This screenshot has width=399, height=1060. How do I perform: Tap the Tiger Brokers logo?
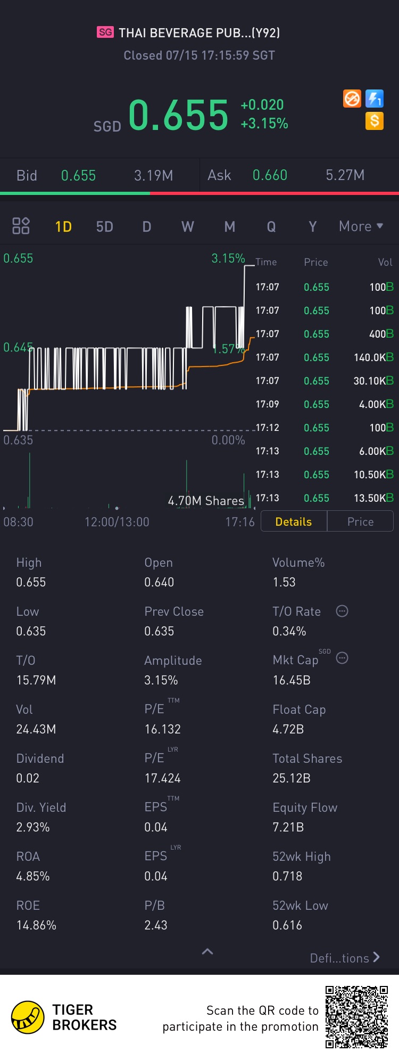coord(28,1017)
